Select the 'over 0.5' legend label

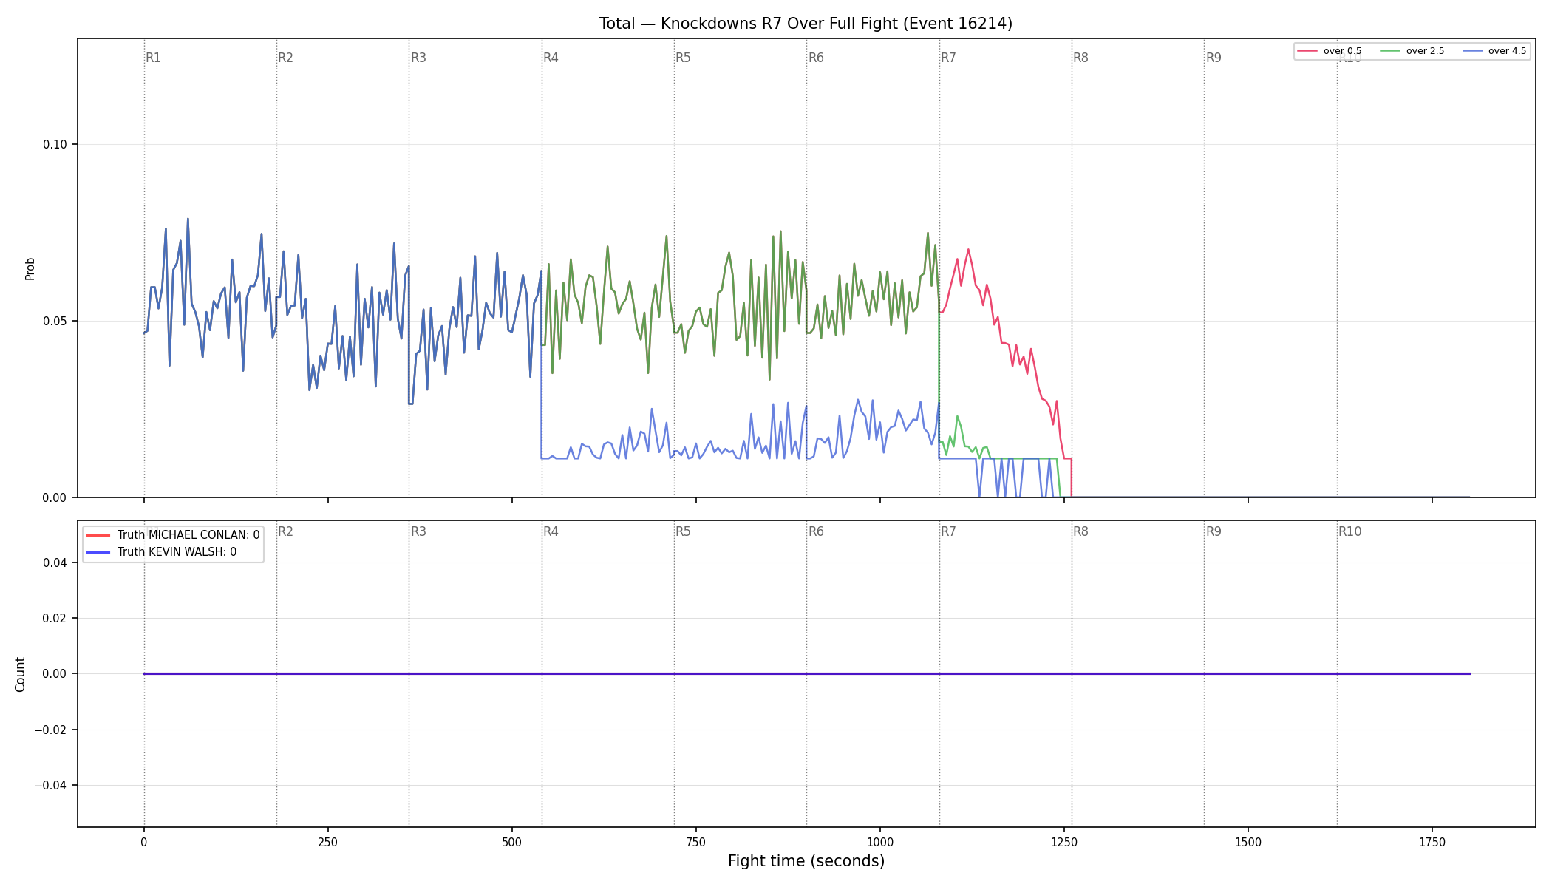pos(1342,51)
